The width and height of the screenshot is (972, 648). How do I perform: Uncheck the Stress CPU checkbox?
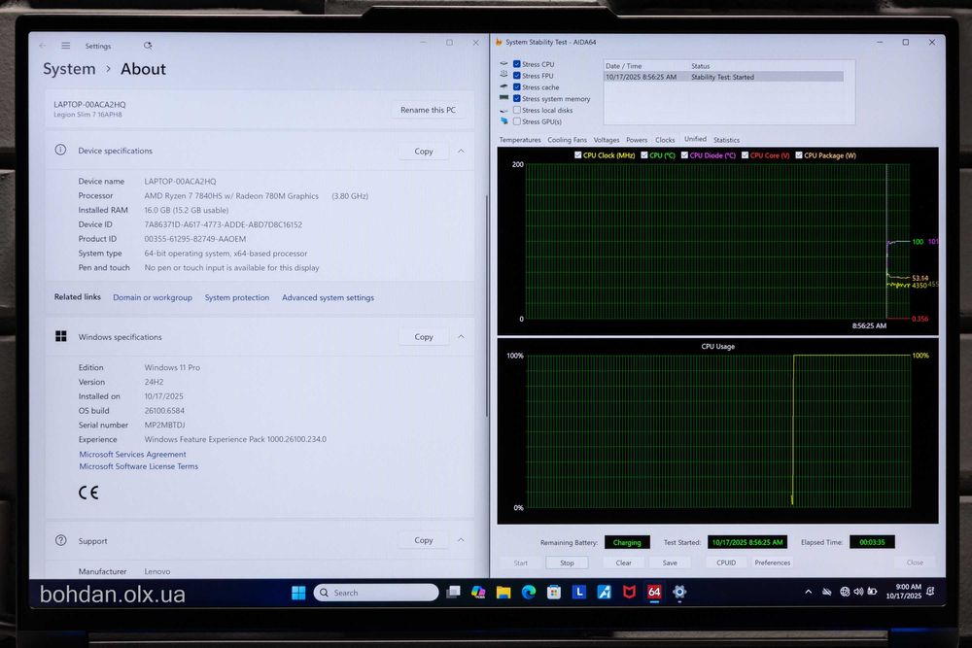pos(516,64)
